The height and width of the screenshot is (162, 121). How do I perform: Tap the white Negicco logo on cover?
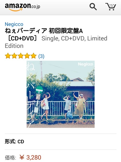click(x=85, y=64)
